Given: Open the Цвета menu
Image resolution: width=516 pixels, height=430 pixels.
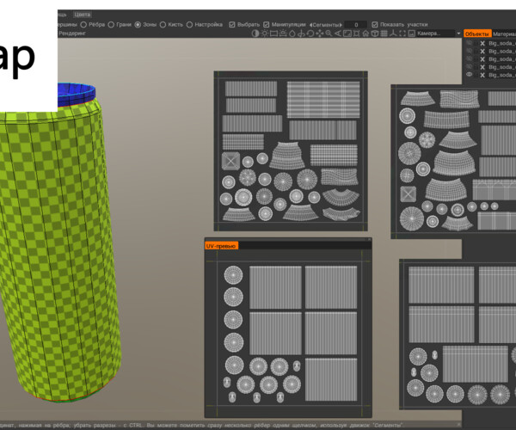Looking at the screenshot, I should [83, 15].
